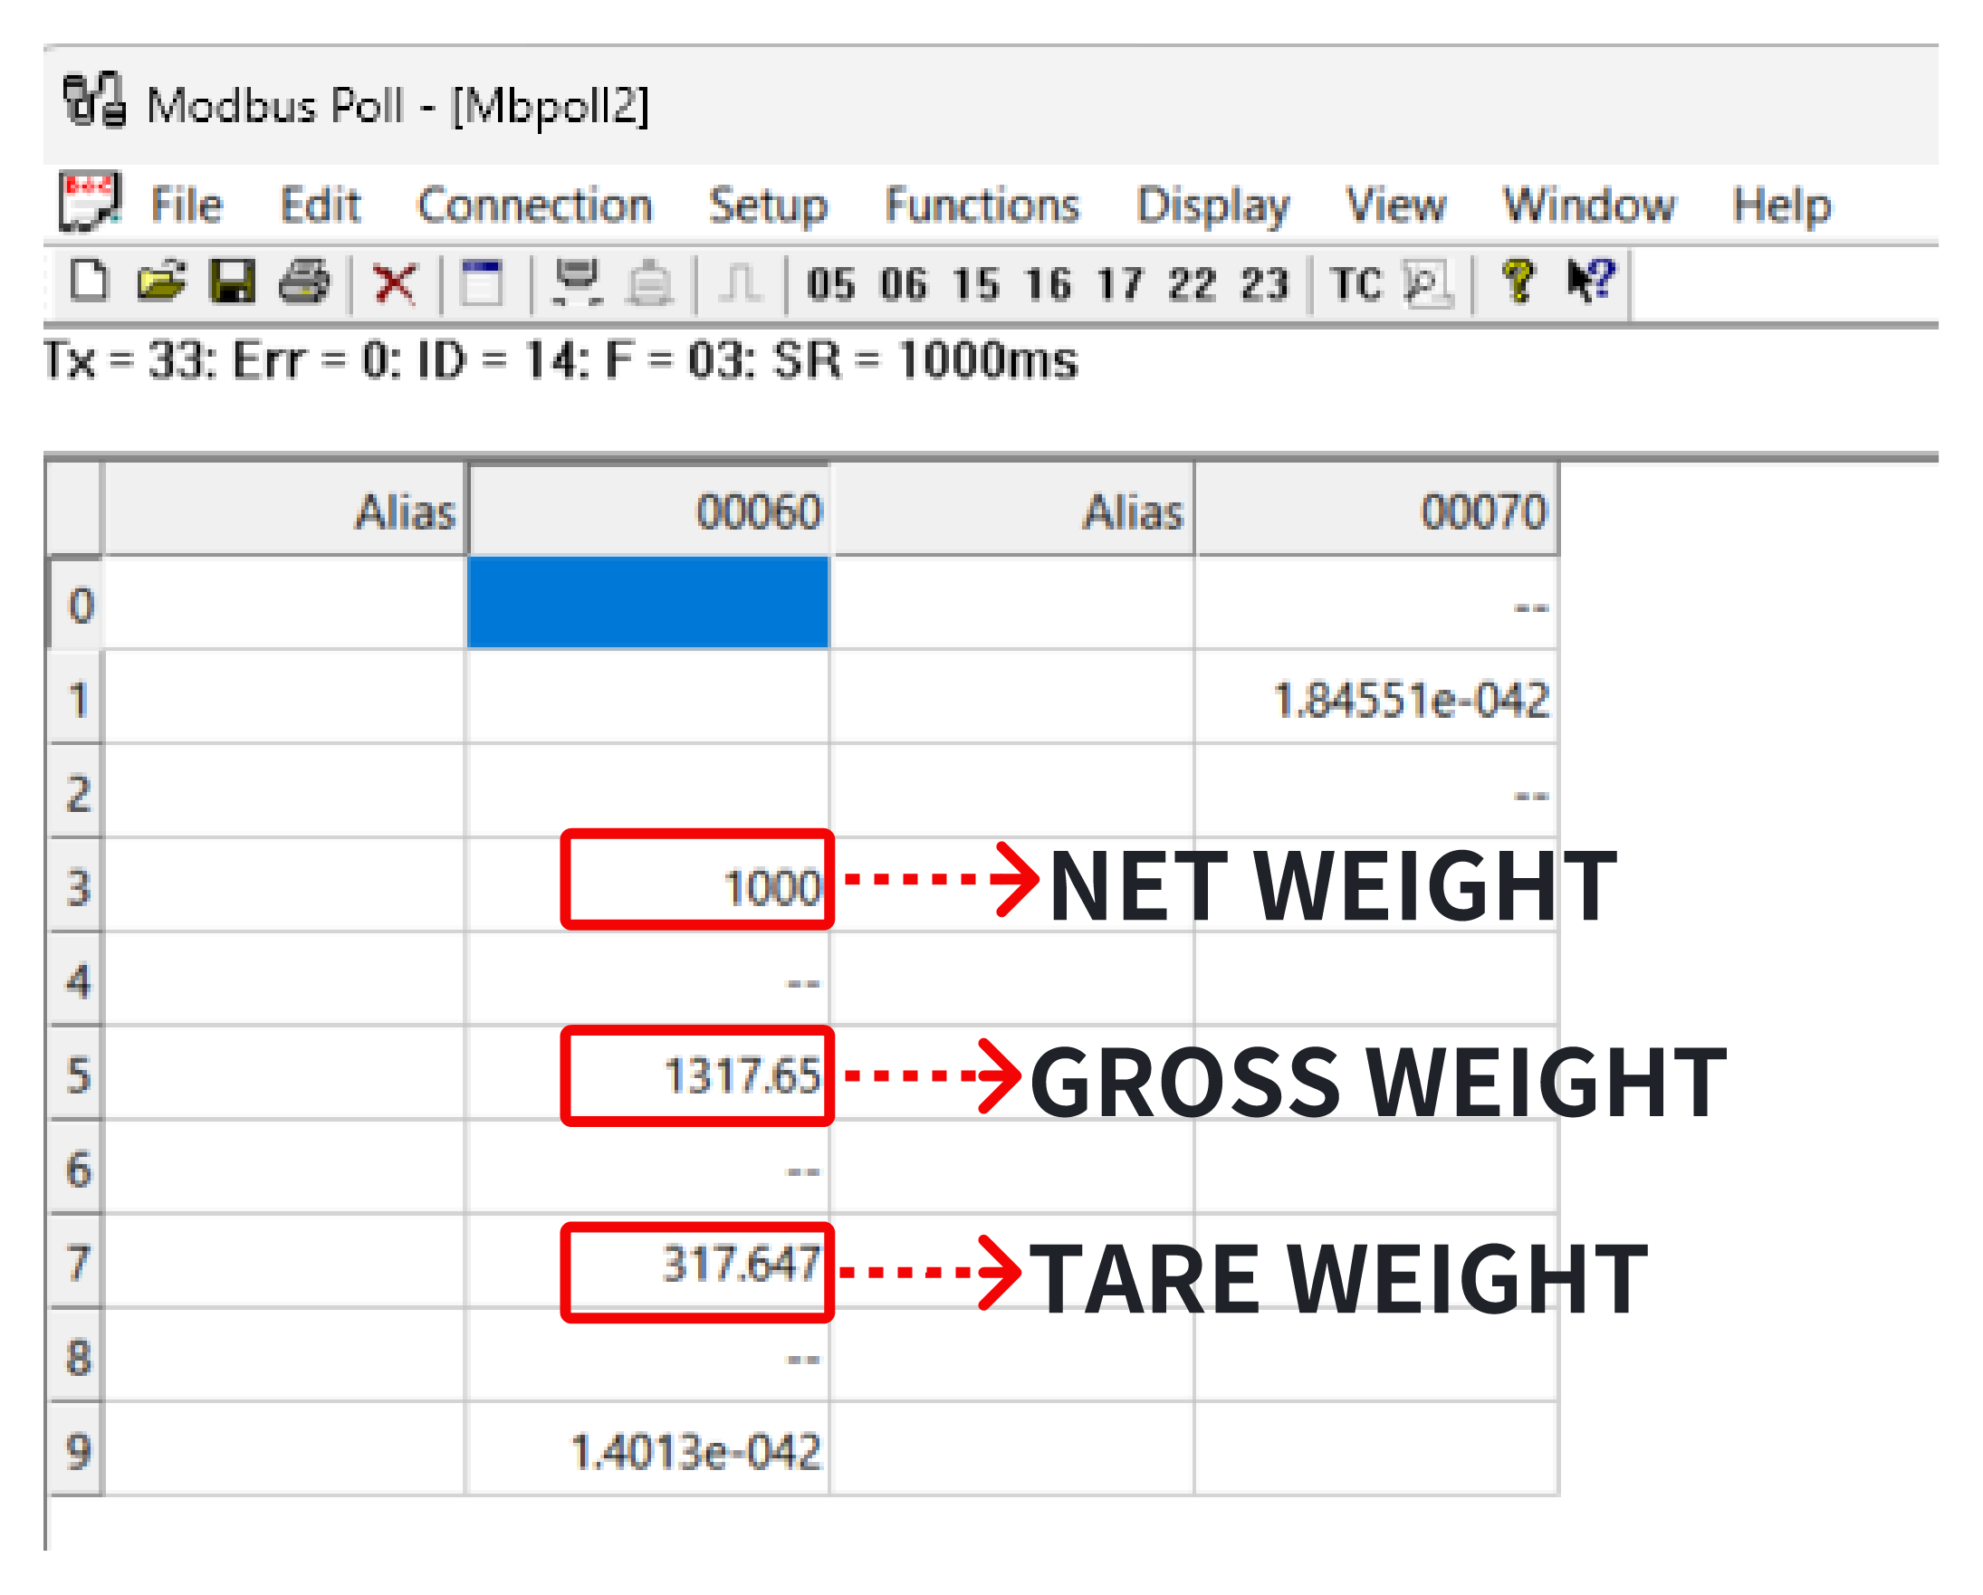Viewport: 1983px width, 1595px height.
Task: Select the cell with value 1.84551e-042
Action: (1377, 697)
